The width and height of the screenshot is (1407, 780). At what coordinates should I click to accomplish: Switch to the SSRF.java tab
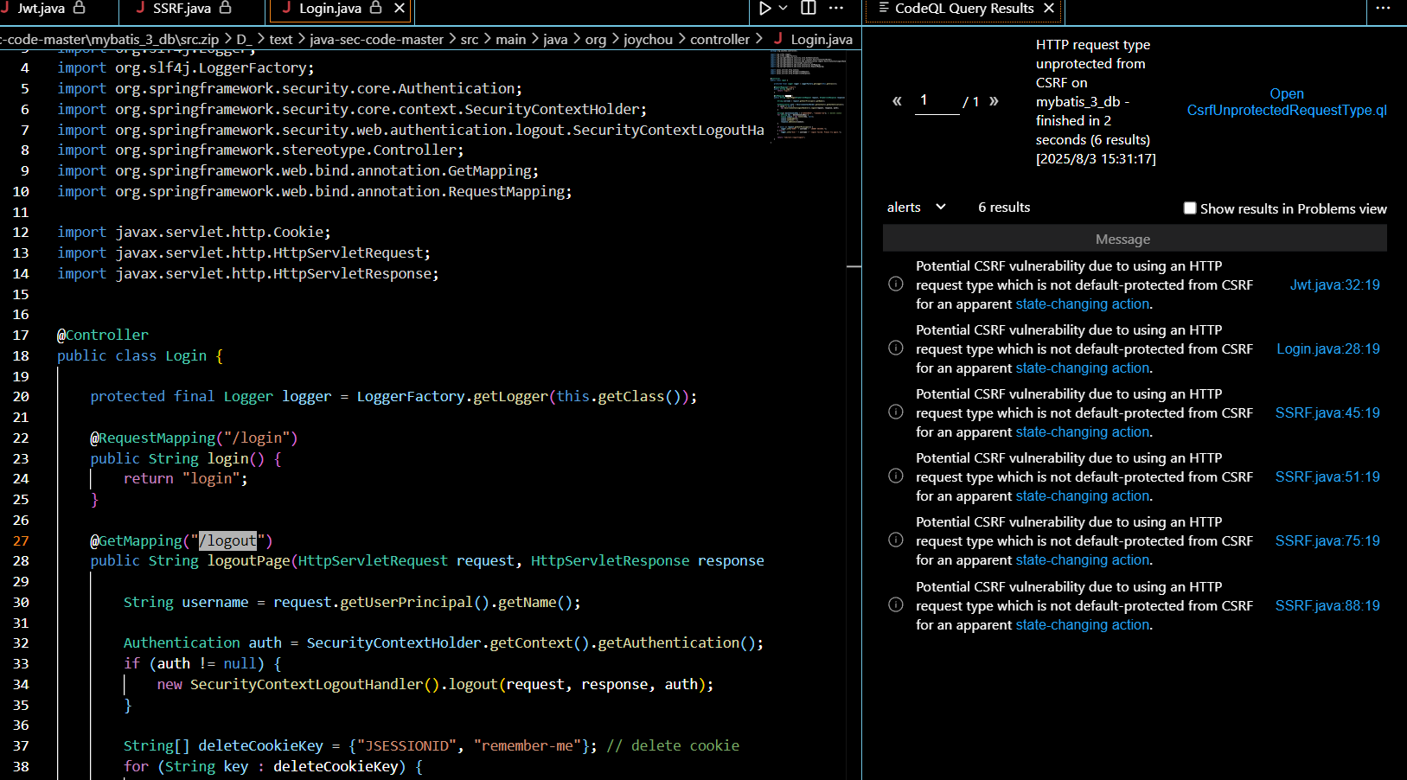(x=182, y=9)
